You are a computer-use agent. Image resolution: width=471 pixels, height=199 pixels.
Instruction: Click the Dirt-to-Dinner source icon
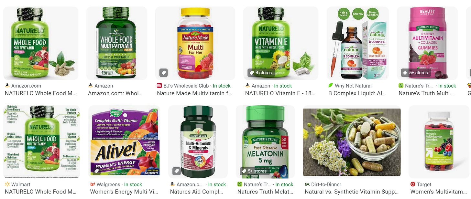[x=307, y=184]
